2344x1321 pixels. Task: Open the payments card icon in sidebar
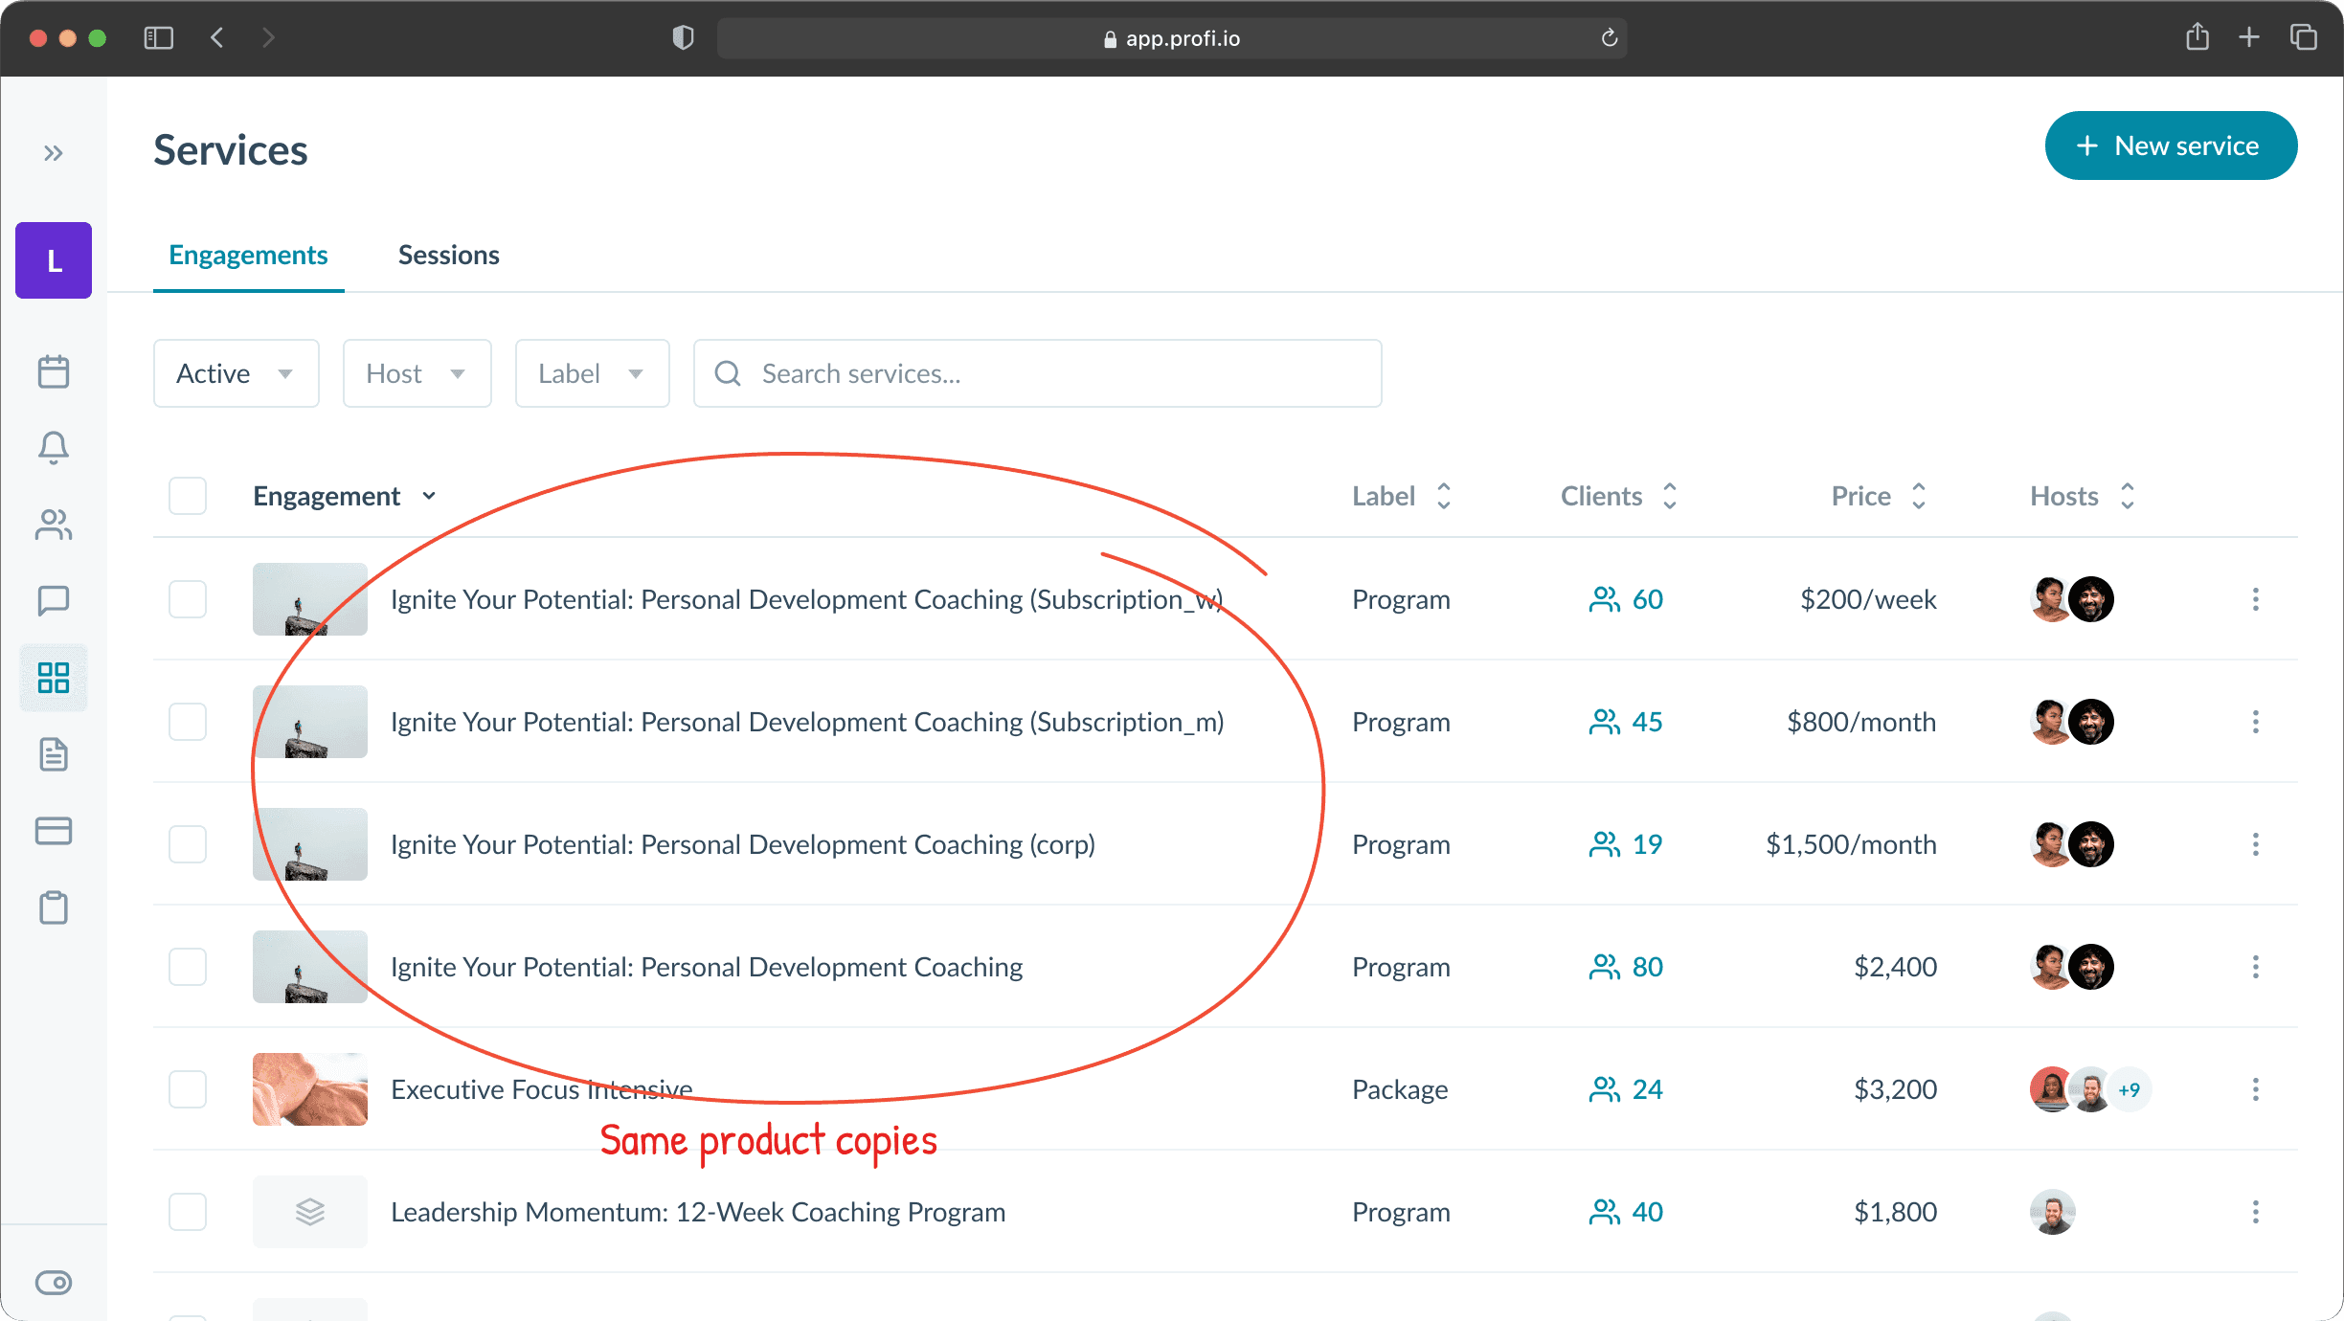(54, 831)
